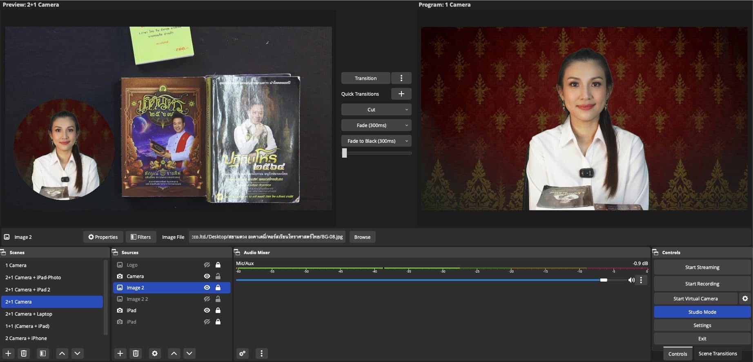Remove selected scene with trash icon

[24, 353]
